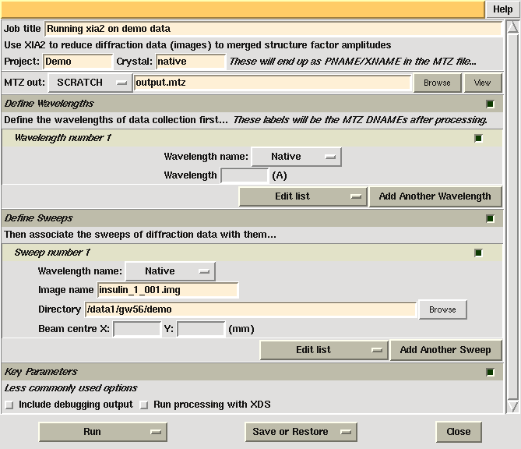Enable Run processing with XDS checkbox

(144, 405)
